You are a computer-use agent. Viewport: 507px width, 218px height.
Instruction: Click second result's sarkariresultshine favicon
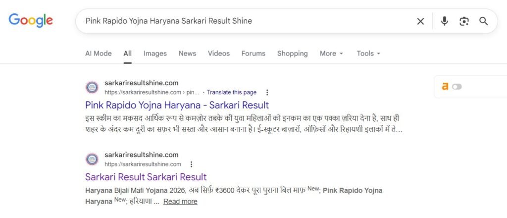(x=92, y=159)
